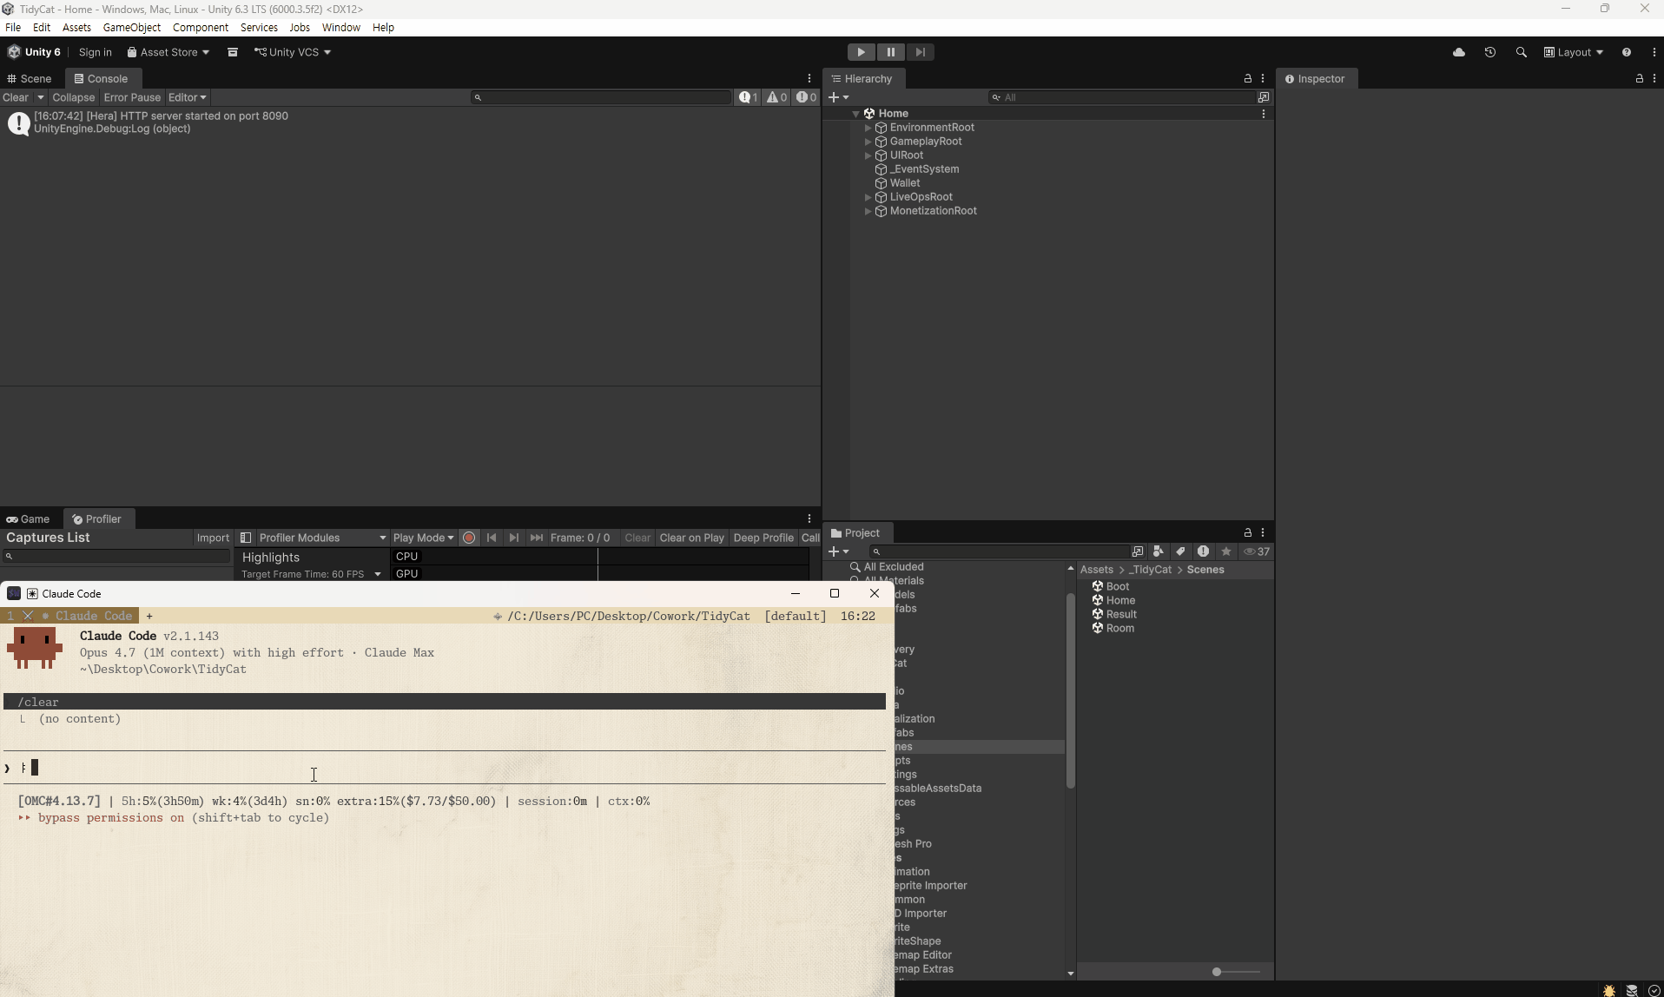1664x997 pixels.
Task: Open Project create plus dropdown
Action: point(839,551)
